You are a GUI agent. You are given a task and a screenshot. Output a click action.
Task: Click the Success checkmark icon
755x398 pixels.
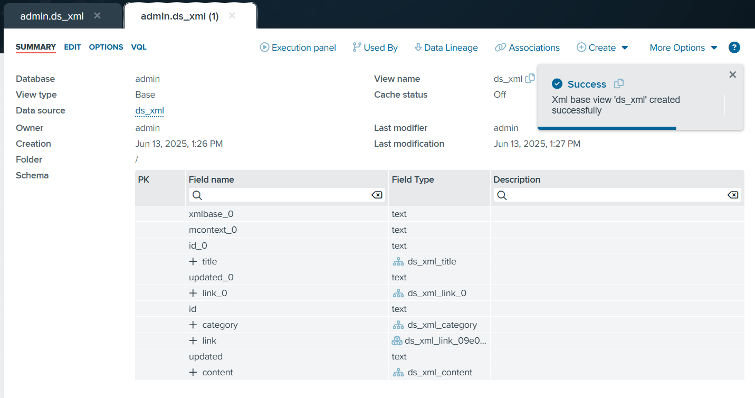tap(557, 84)
